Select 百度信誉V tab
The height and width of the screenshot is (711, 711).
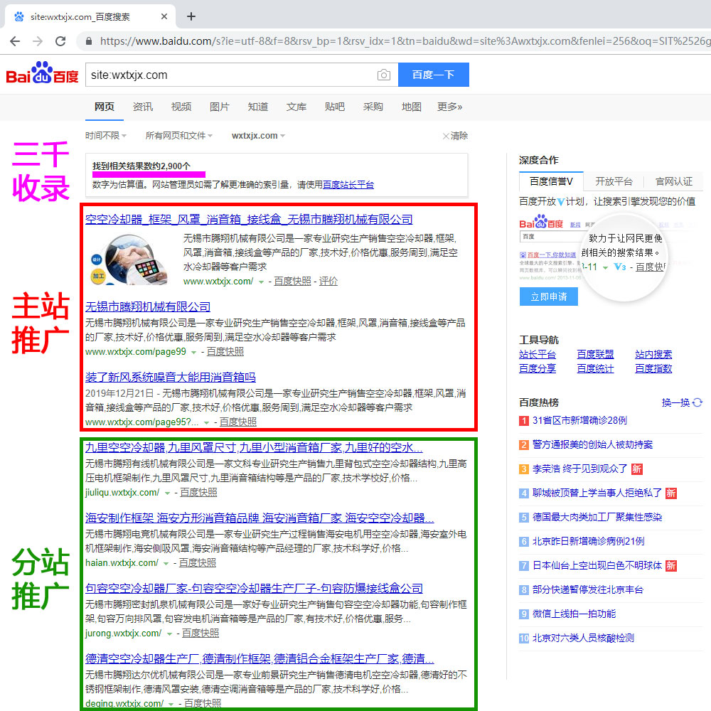tap(551, 181)
